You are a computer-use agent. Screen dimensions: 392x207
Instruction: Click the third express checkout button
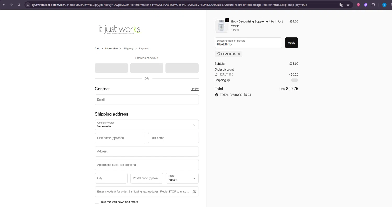pos(182,68)
